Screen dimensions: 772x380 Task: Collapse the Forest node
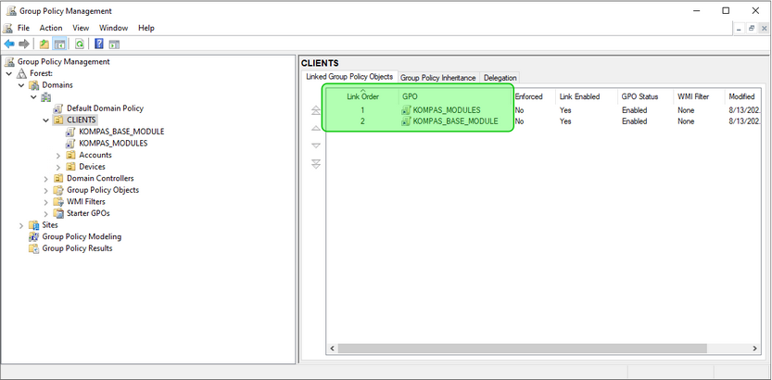click(x=9, y=73)
